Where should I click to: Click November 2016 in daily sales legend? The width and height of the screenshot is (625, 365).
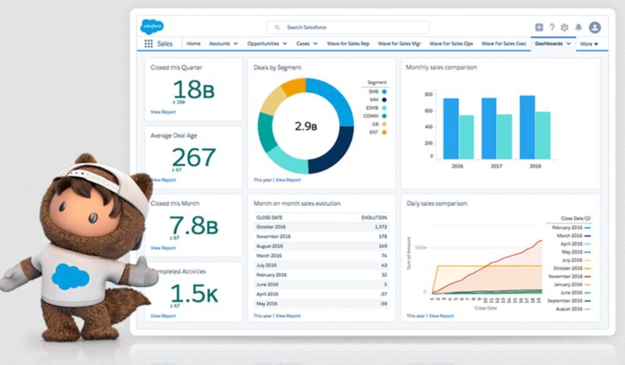pos(570,276)
